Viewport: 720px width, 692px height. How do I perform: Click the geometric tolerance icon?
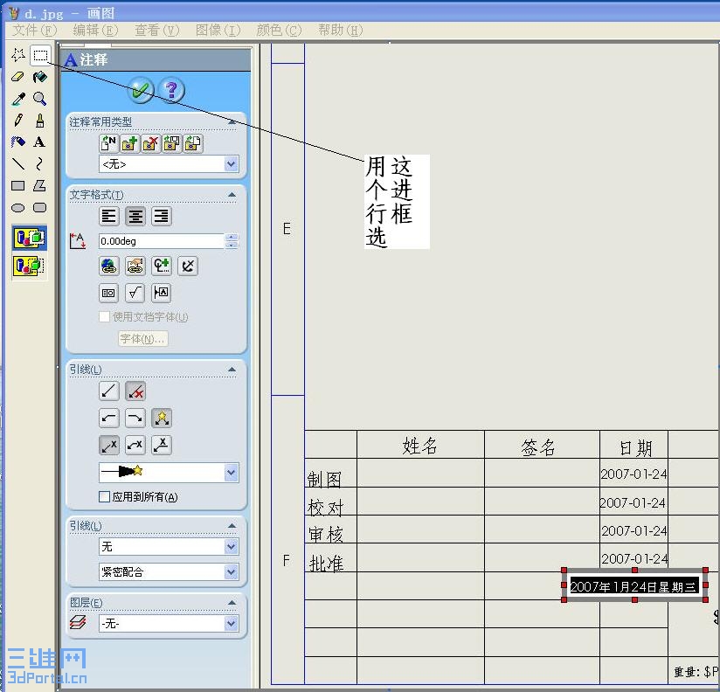pyautogui.click(x=109, y=293)
